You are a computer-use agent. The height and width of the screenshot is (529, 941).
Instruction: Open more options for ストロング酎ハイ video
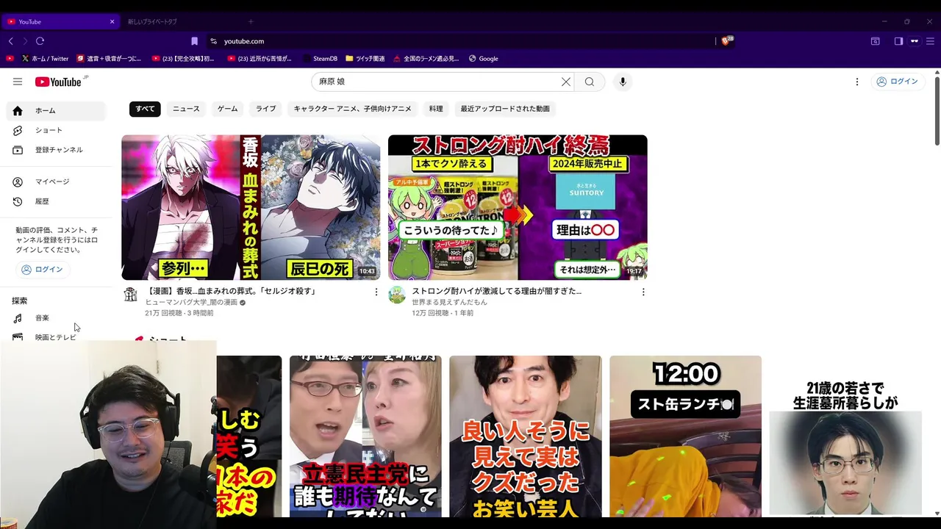(643, 292)
